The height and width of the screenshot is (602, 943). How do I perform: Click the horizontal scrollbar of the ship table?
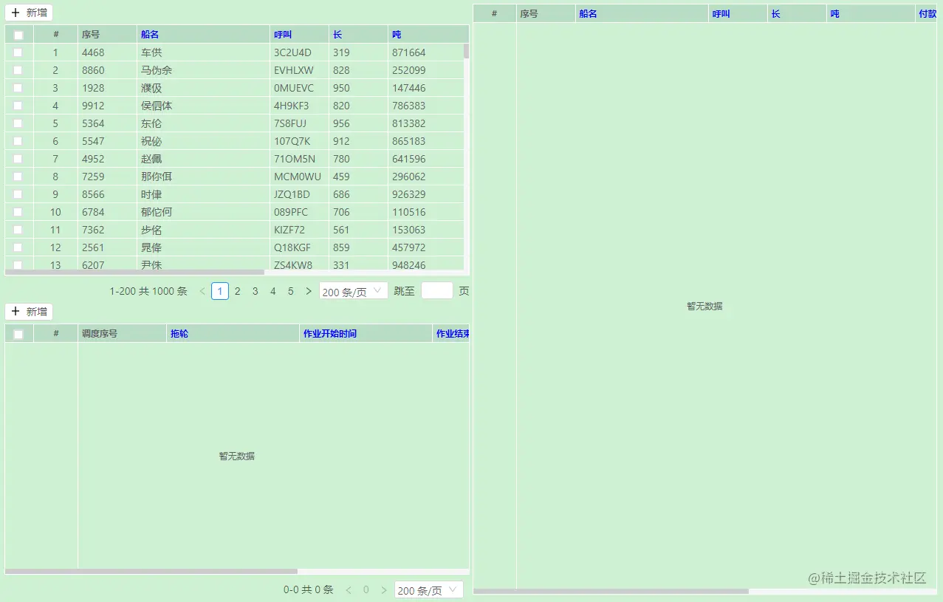pyautogui.click(x=134, y=273)
